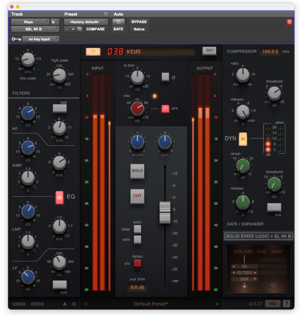Open plugin automation enable window

119,22
